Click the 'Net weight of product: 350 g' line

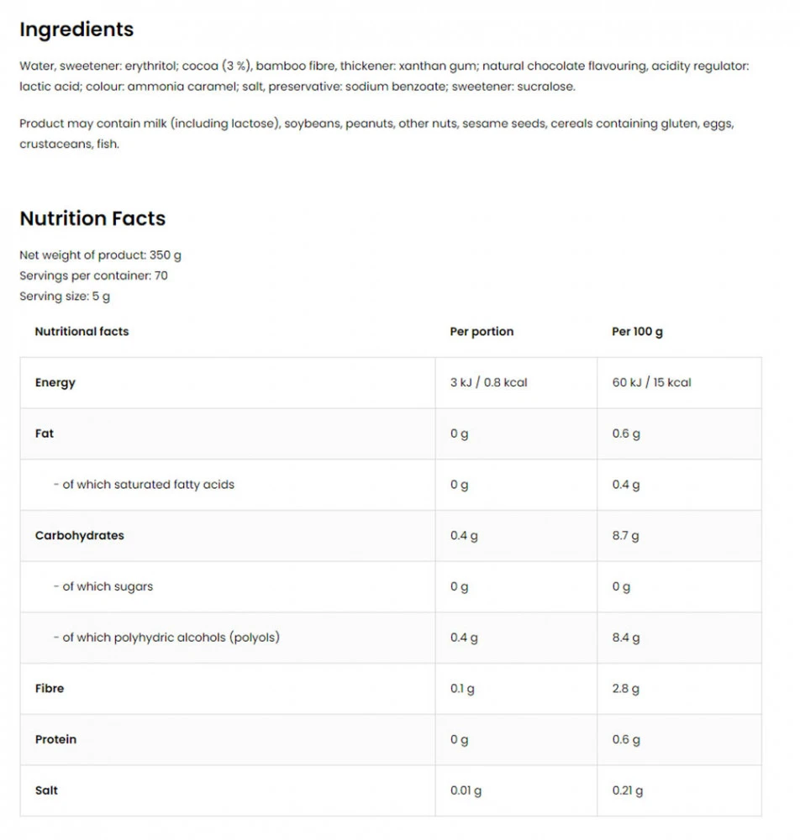pos(100,255)
